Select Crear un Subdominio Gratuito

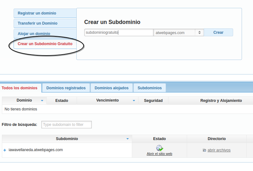pyautogui.click(x=45, y=44)
